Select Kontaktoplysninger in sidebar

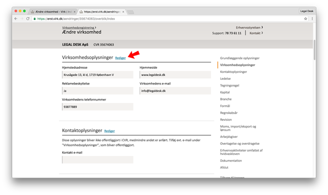[233, 72]
